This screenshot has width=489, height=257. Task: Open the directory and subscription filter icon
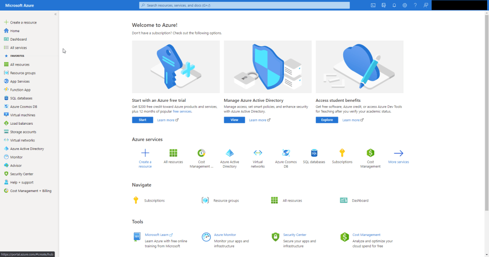(x=383, y=5)
